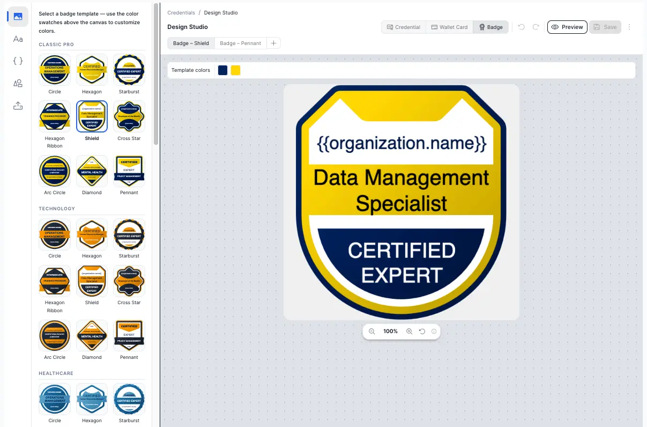Click the upload icon in the sidebar
This screenshot has width=647, height=427.
tap(18, 106)
